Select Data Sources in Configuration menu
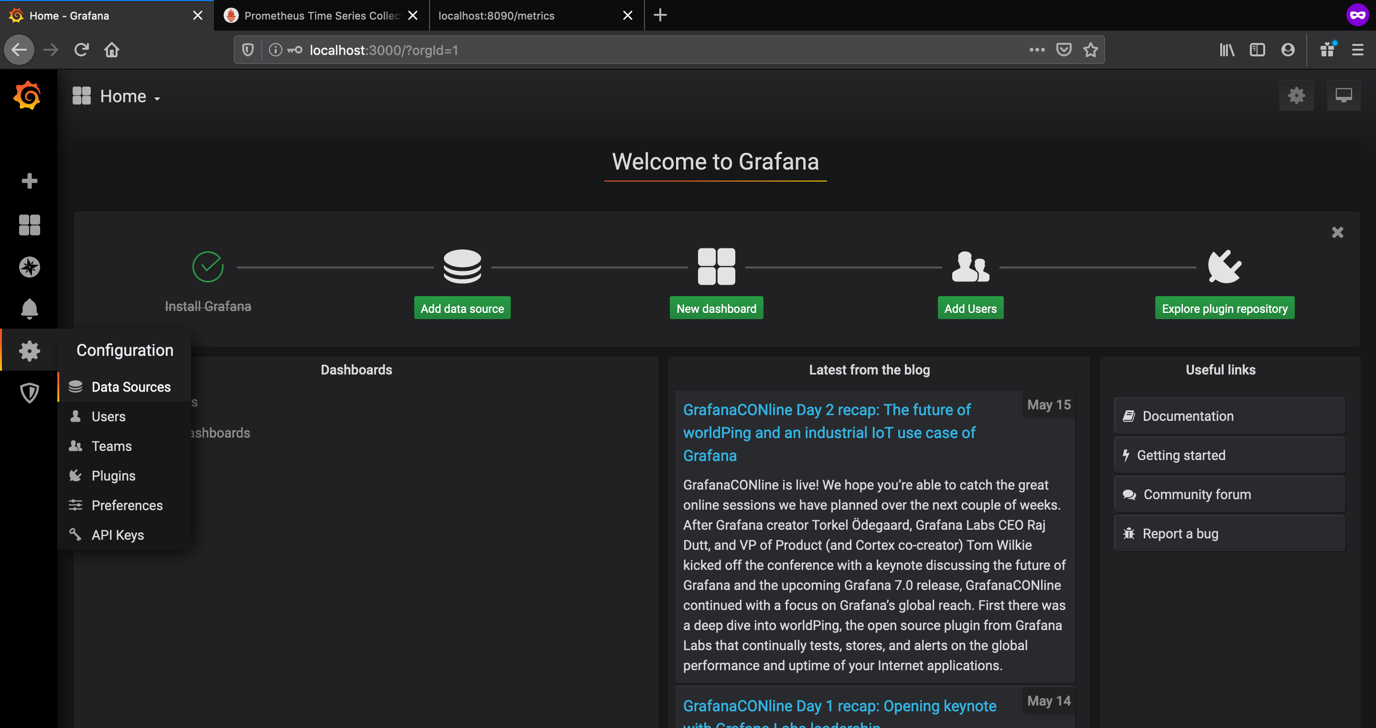 pyautogui.click(x=124, y=387)
